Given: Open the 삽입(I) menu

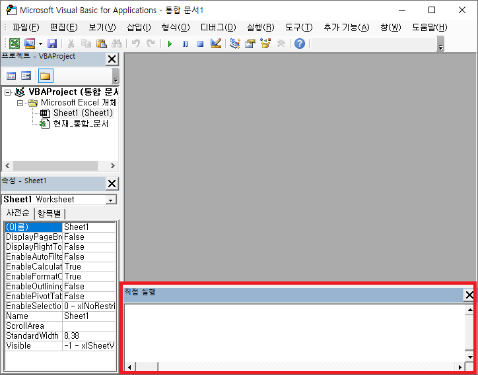Looking at the screenshot, I should 139,28.
